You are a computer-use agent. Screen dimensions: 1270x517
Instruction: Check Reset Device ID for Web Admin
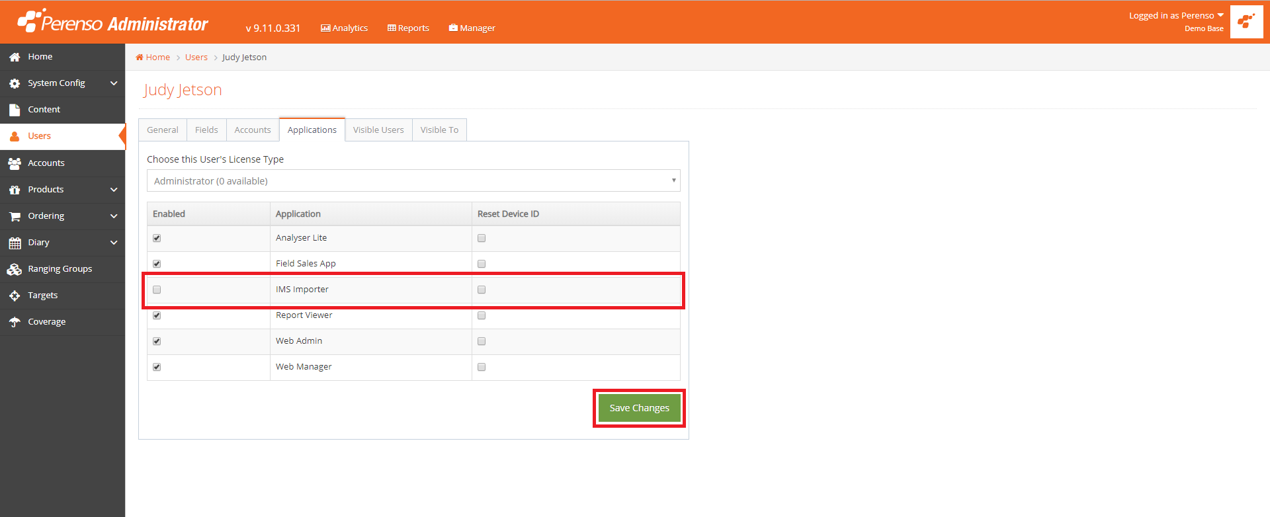click(x=482, y=341)
